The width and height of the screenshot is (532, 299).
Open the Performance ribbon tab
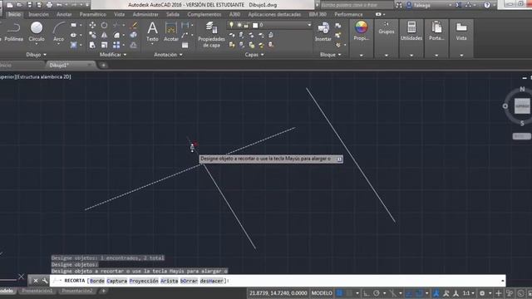pos(348,15)
